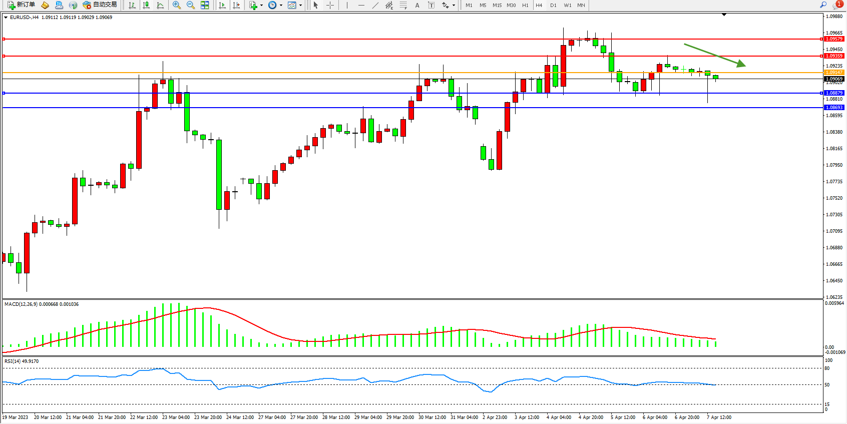The width and height of the screenshot is (847, 424).
Task: Switch chart to candlestick mode
Action: point(146,5)
